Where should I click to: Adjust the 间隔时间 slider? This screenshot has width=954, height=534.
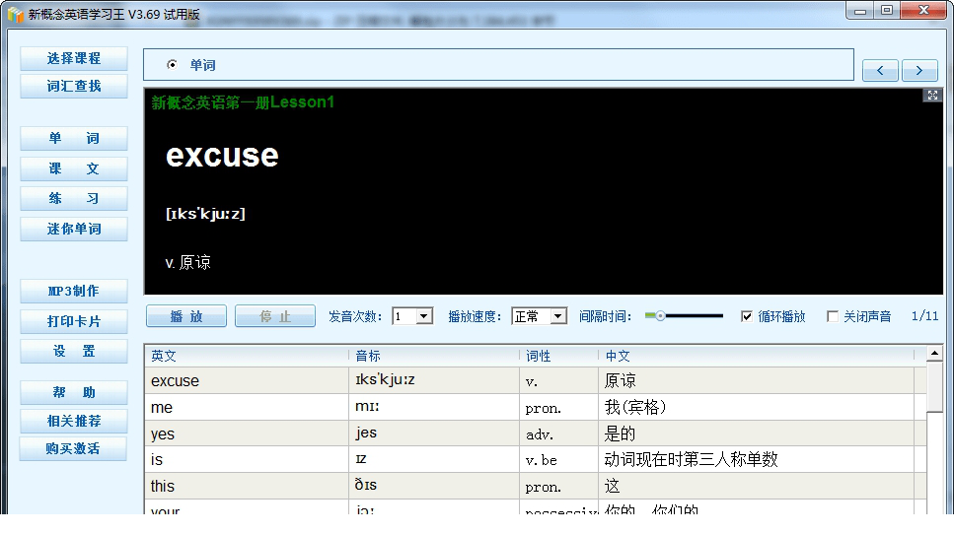coord(660,316)
